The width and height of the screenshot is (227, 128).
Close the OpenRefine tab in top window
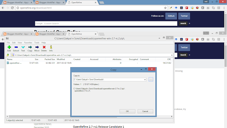(x=95, y=2)
